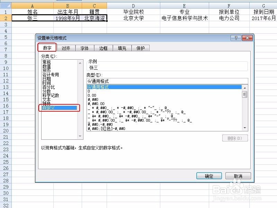Click the 报到日期 header cell

[263, 12]
